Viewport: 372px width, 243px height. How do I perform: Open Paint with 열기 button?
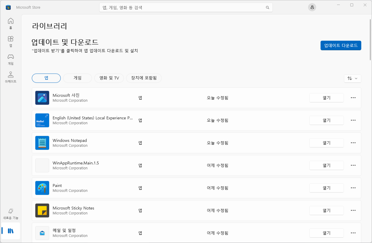327,188
